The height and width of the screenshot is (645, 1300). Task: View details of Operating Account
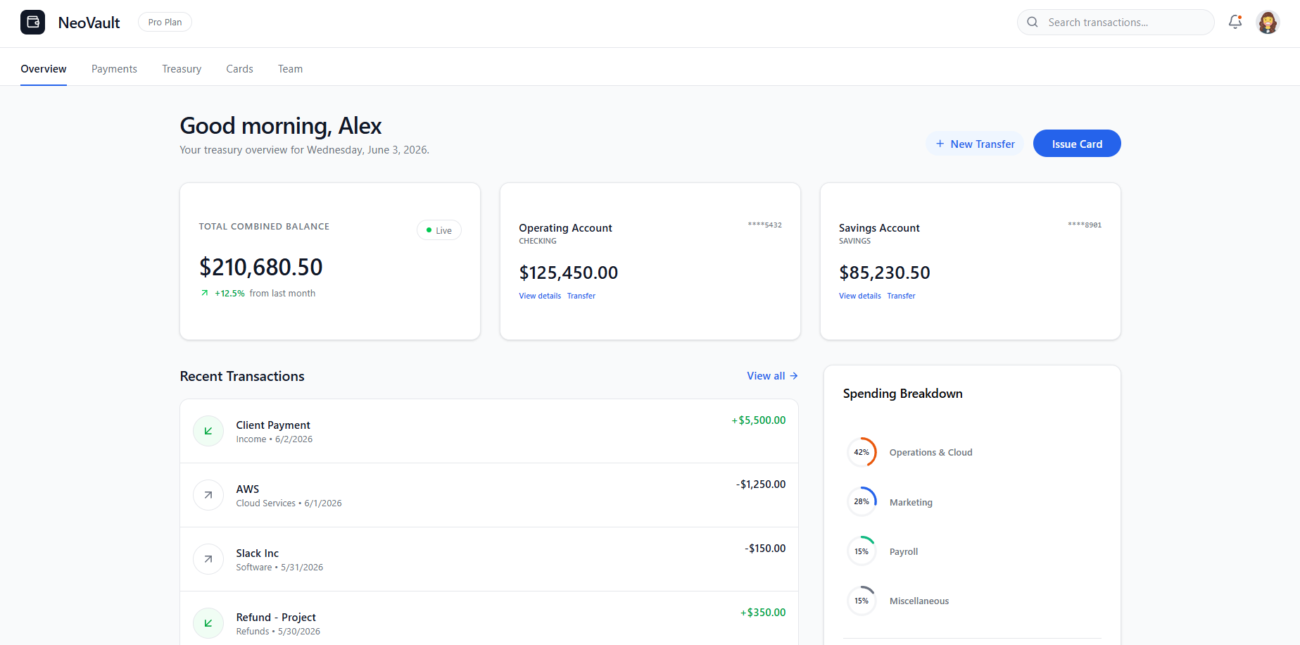tap(540, 296)
